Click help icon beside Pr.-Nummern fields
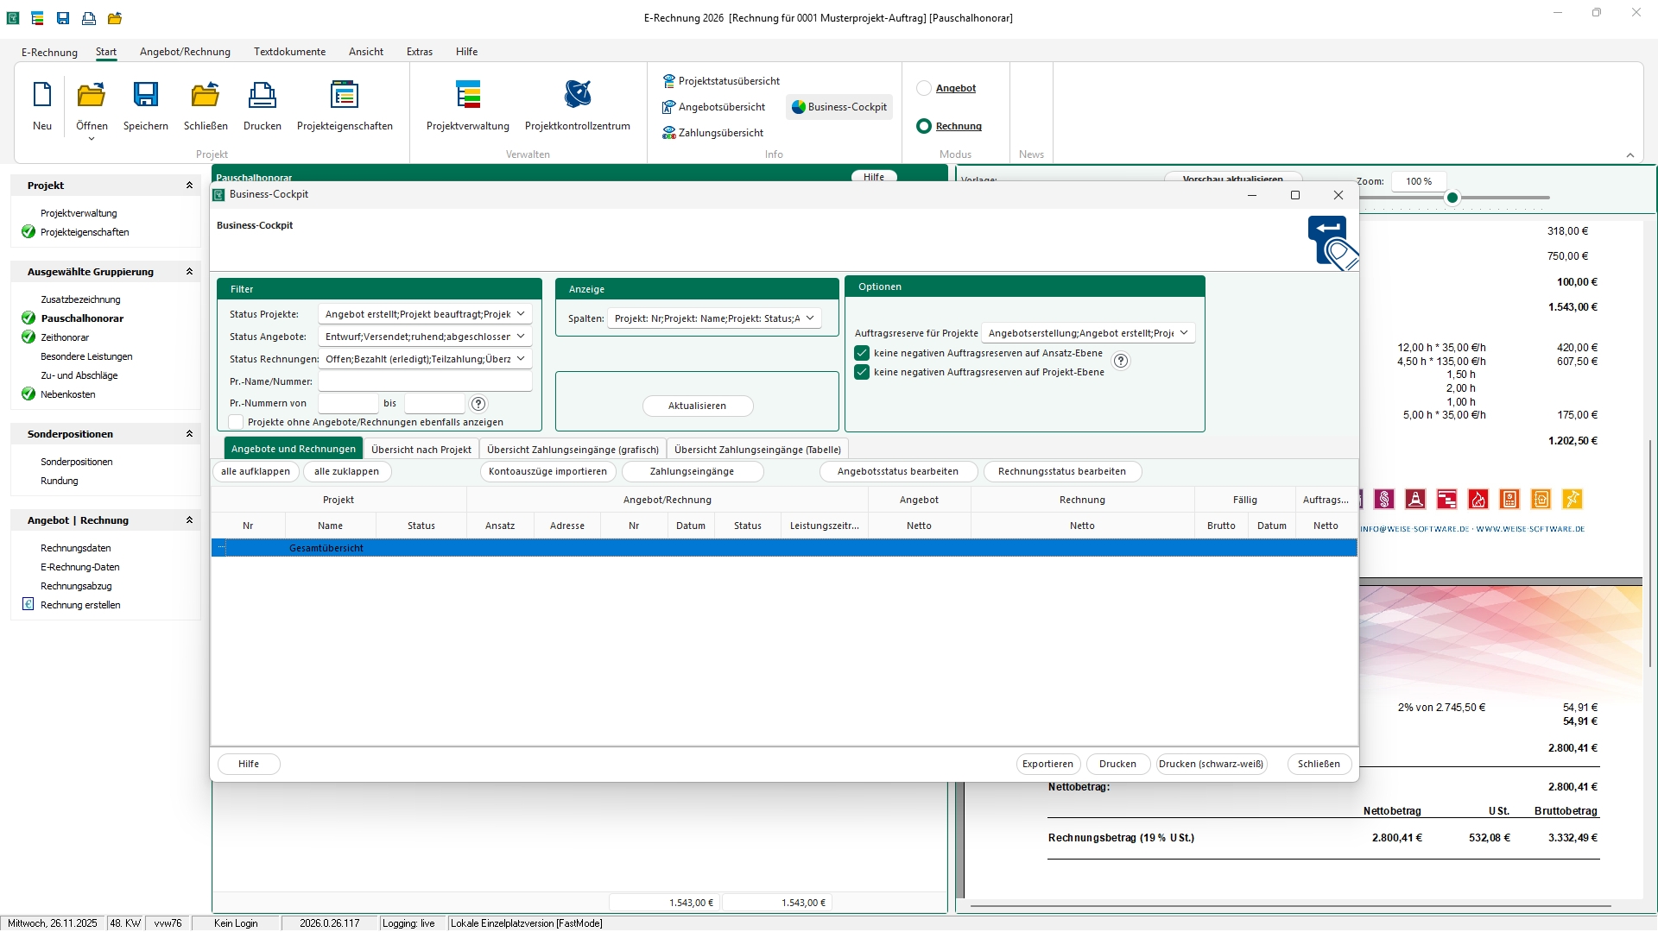 478,404
